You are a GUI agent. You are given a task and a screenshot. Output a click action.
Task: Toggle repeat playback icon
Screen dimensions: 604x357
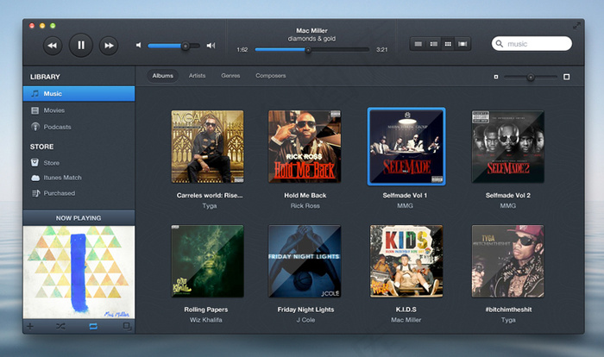point(93,327)
